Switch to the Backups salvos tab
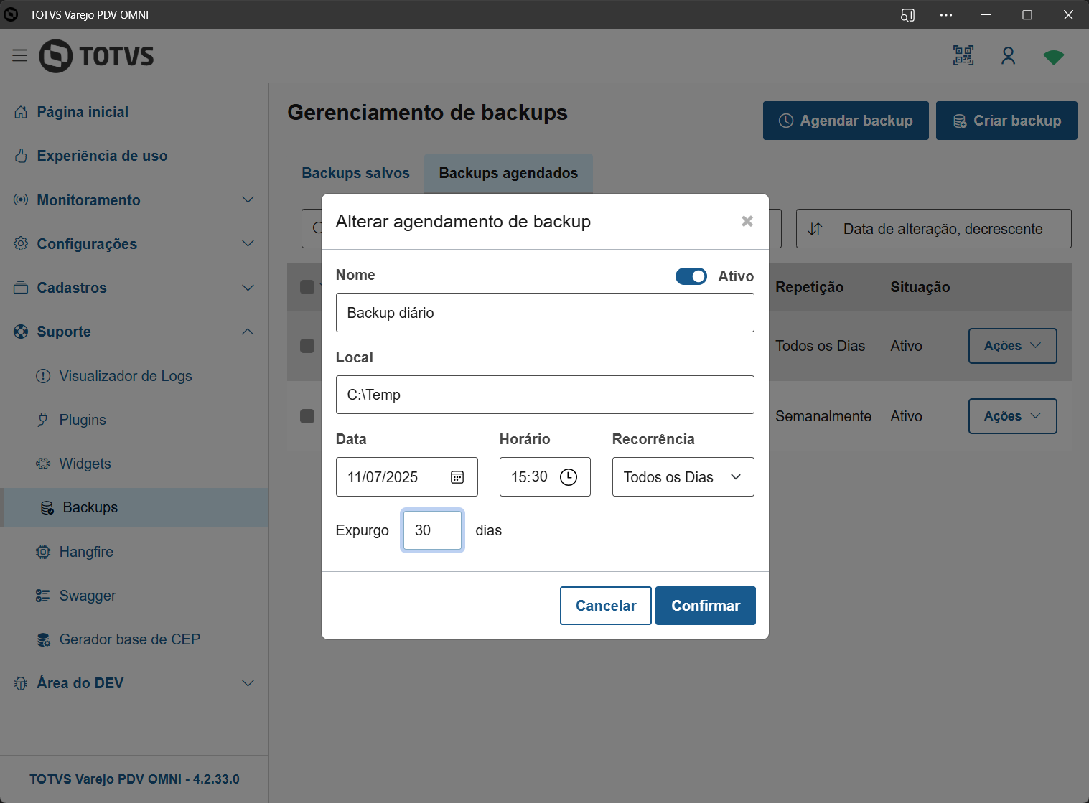Viewport: 1089px width, 803px height. point(355,173)
